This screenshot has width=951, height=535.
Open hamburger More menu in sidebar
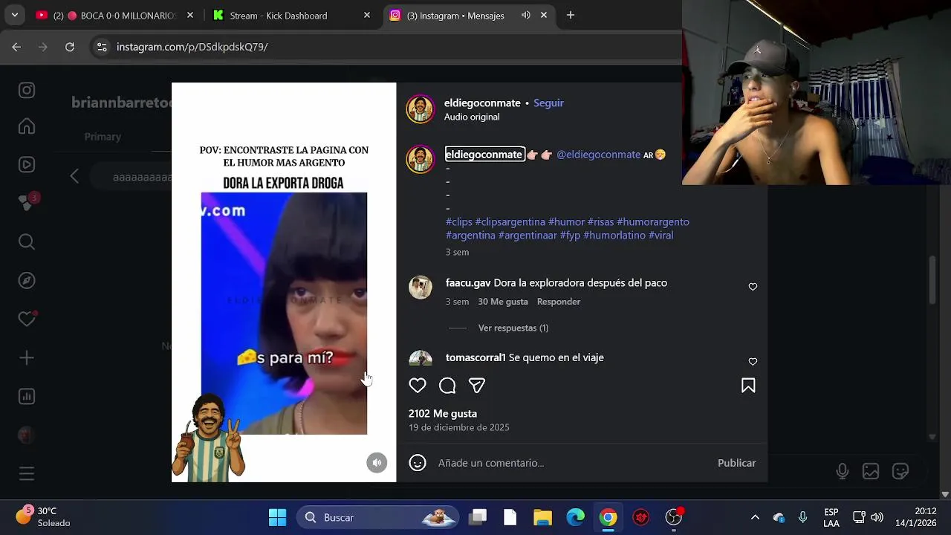click(27, 473)
